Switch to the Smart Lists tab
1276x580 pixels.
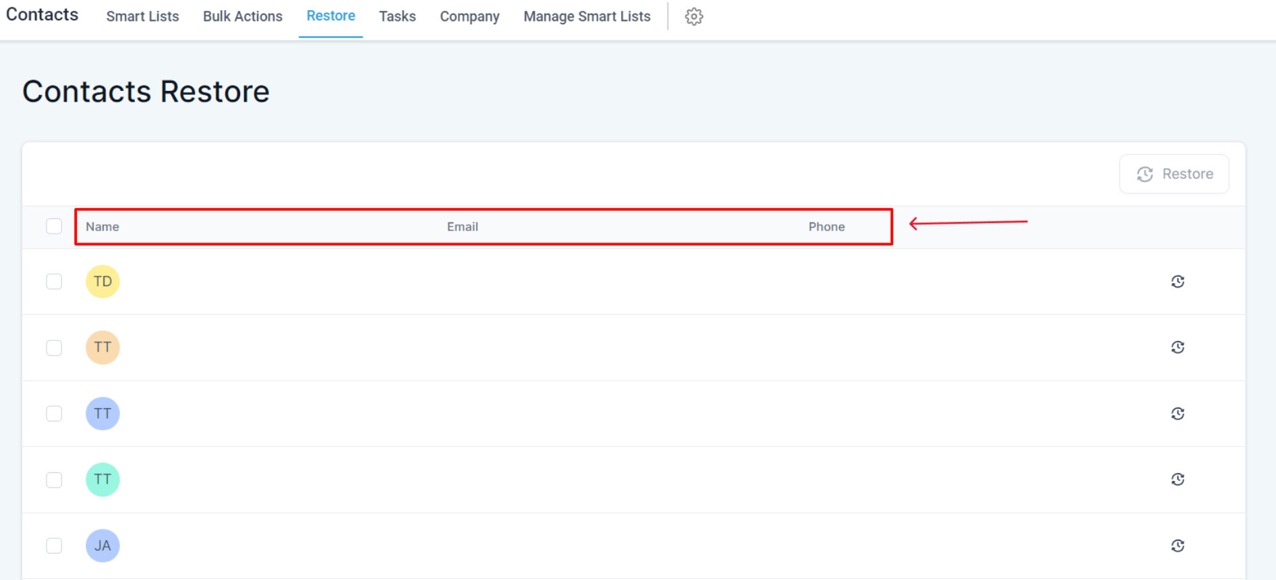tap(142, 17)
